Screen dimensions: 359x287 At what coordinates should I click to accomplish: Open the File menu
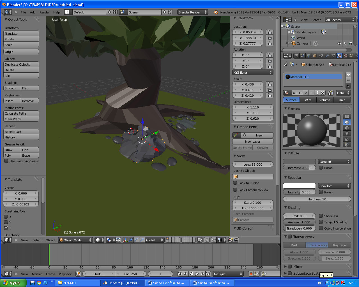click(23, 12)
